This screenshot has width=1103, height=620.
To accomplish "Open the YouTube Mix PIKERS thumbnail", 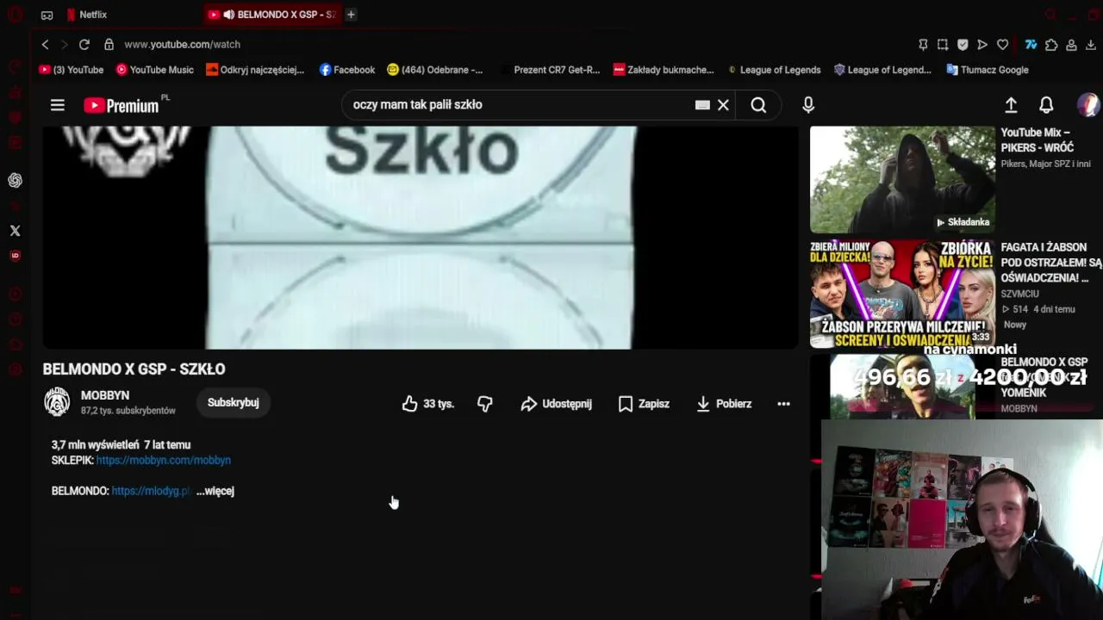I will click(902, 179).
